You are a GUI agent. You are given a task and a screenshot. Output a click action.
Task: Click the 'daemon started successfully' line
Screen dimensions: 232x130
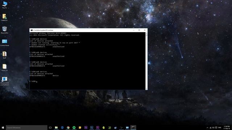coord(44,45)
